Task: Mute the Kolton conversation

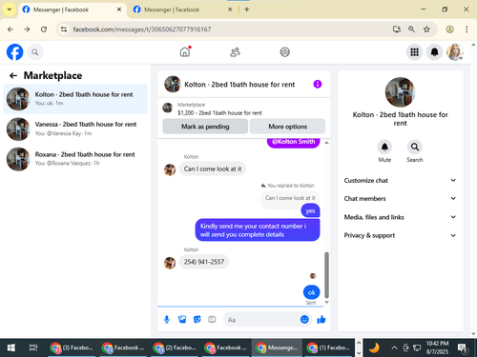Action: point(384,147)
